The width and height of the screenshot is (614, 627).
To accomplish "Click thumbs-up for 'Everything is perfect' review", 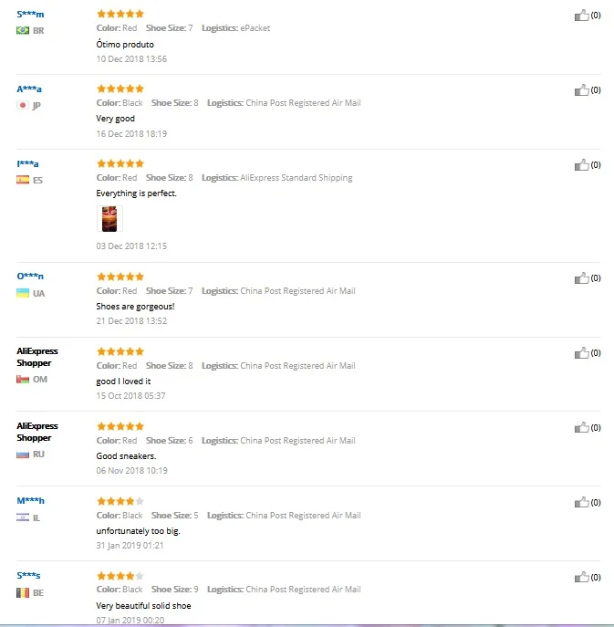I will click(581, 165).
